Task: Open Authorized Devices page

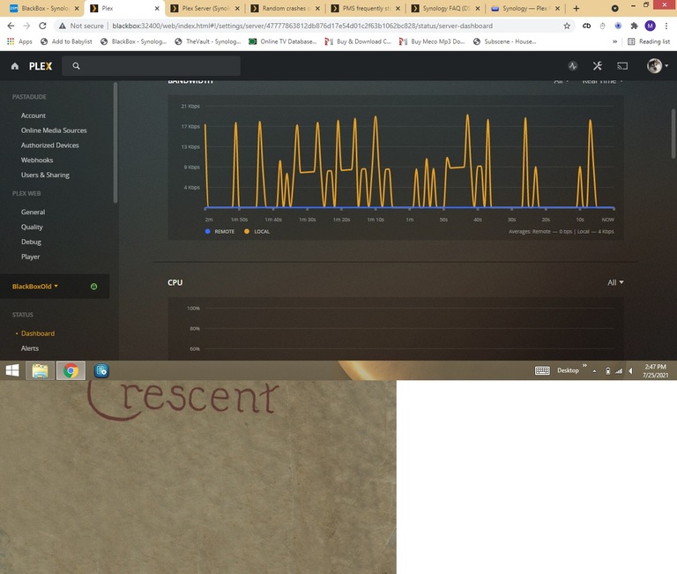Action: tap(49, 145)
